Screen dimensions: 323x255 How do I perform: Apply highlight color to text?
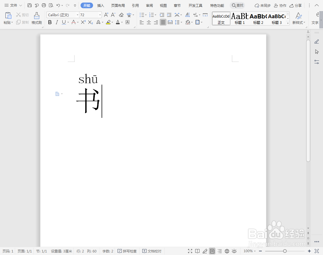[108, 22]
